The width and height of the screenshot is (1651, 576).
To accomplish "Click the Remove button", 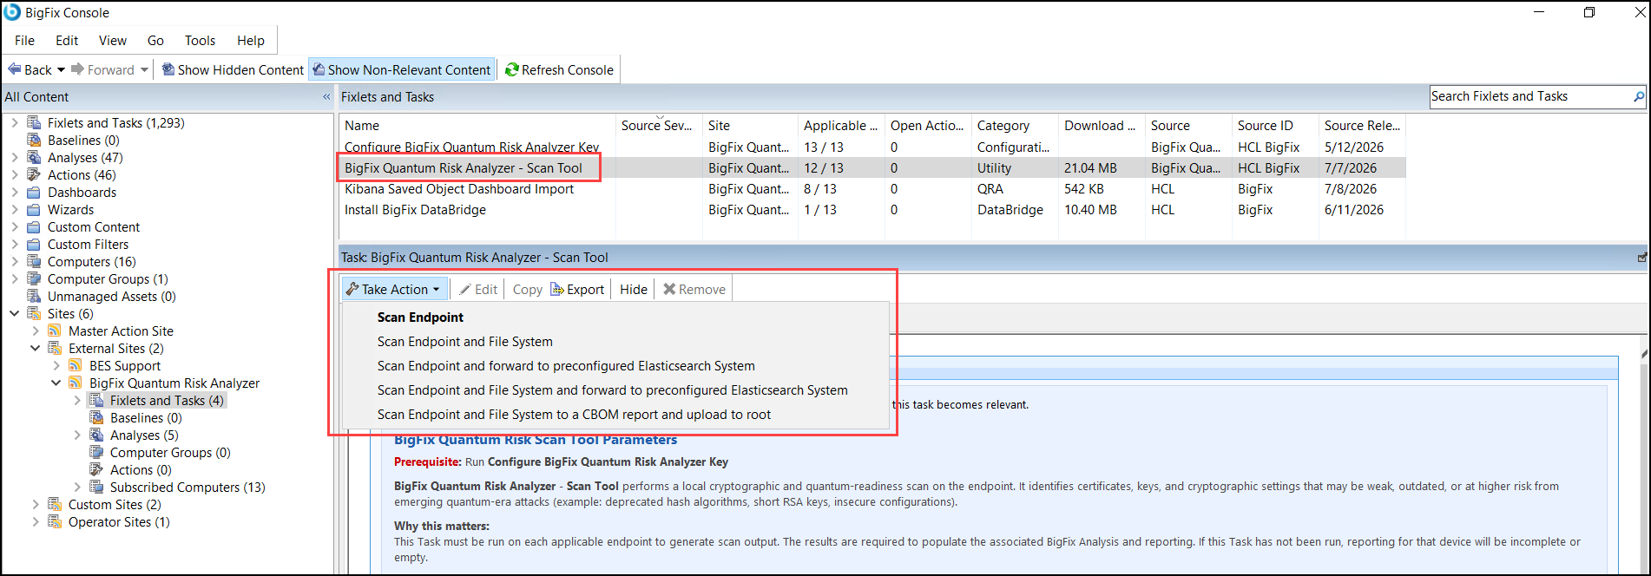I will pyautogui.click(x=694, y=290).
